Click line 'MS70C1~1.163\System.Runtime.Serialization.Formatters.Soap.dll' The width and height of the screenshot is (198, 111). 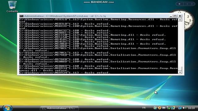click(x=98, y=48)
